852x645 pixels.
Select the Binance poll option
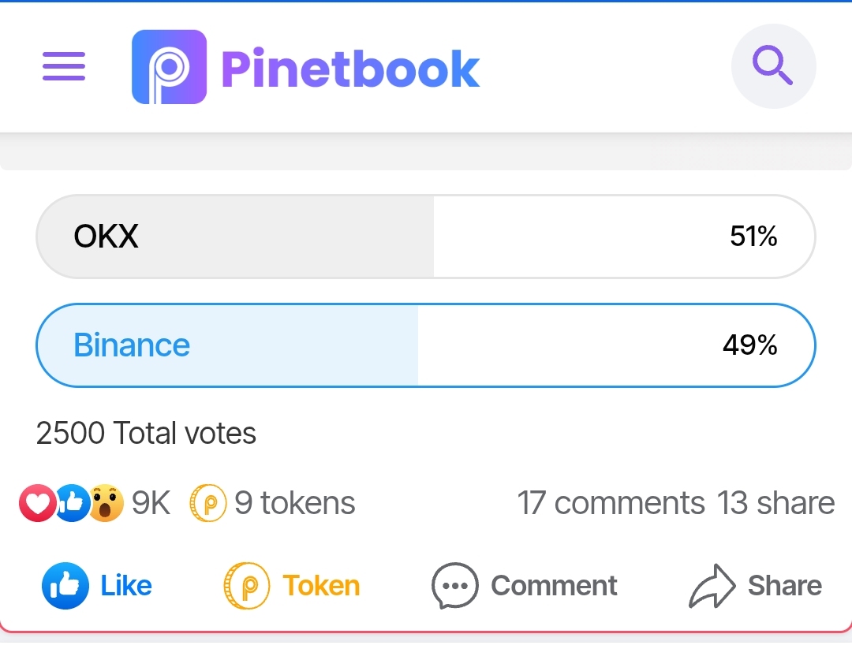coord(425,345)
